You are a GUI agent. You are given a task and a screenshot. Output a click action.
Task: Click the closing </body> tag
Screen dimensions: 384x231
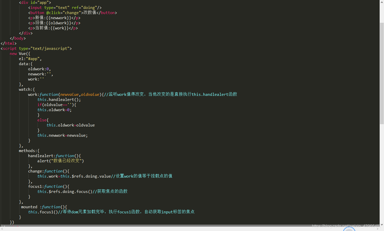coord(18,38)
